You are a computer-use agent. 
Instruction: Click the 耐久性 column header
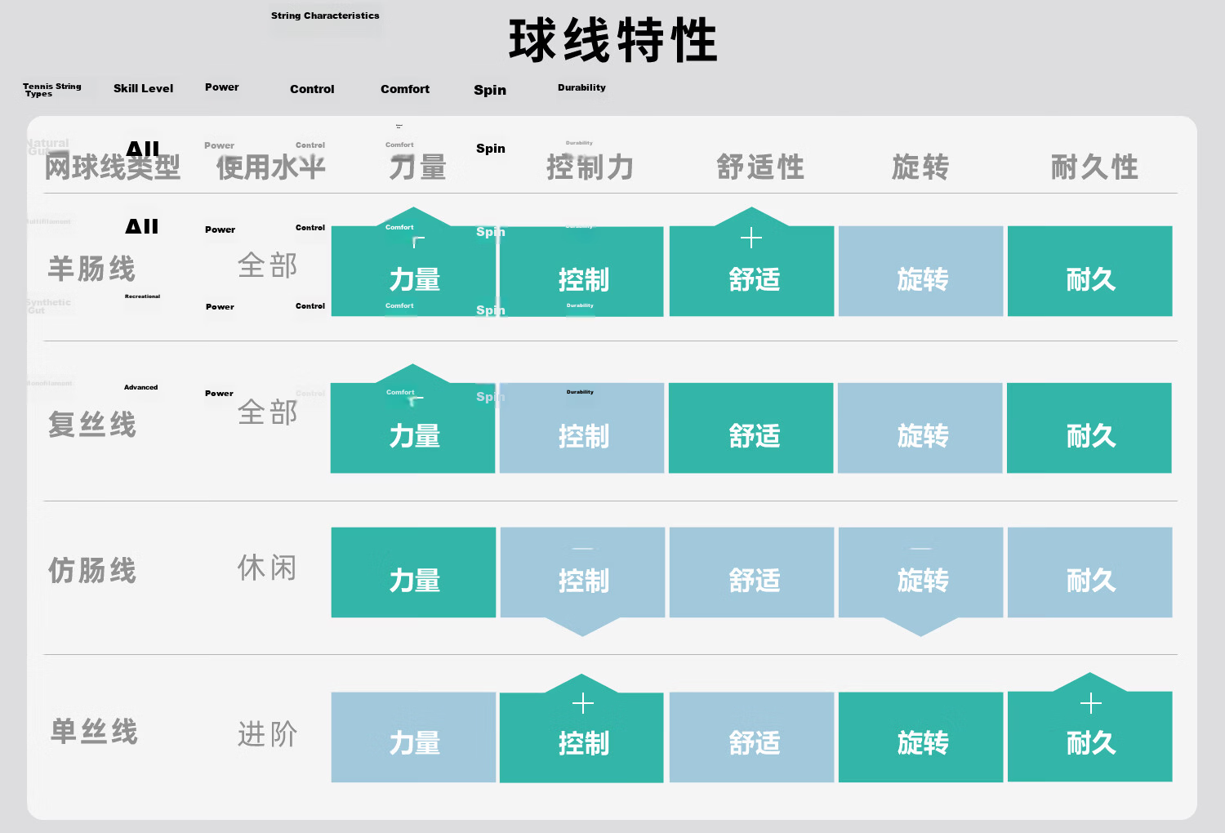1094,167
